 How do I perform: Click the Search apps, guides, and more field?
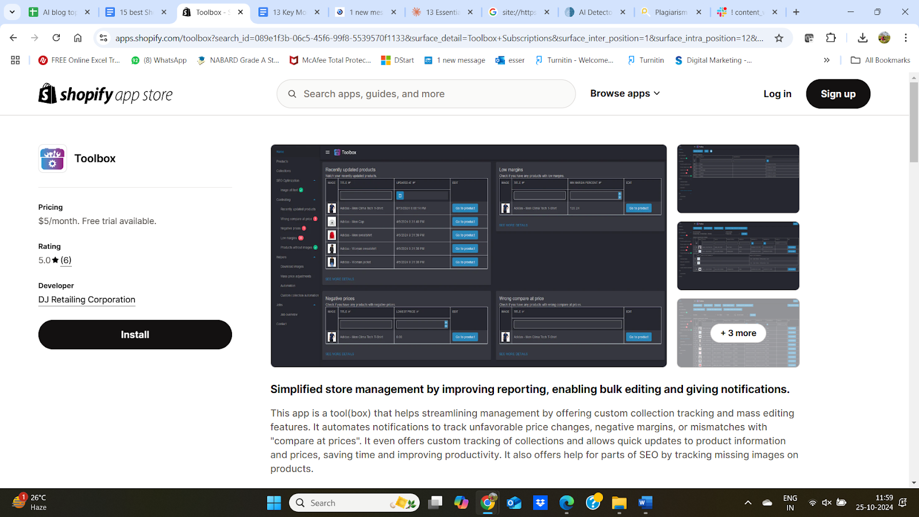pos(426,94)
